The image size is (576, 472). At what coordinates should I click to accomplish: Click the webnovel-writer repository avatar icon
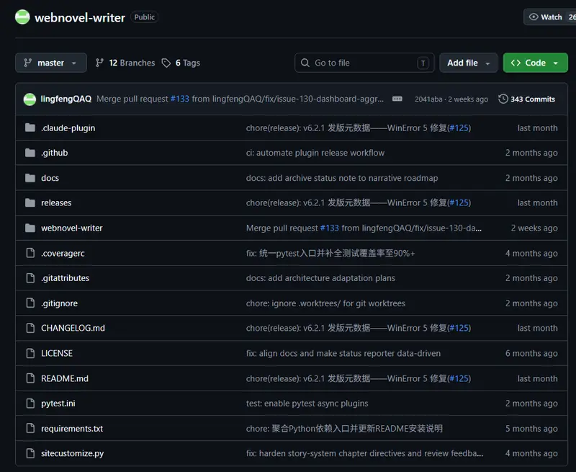[x=22, y=17]
